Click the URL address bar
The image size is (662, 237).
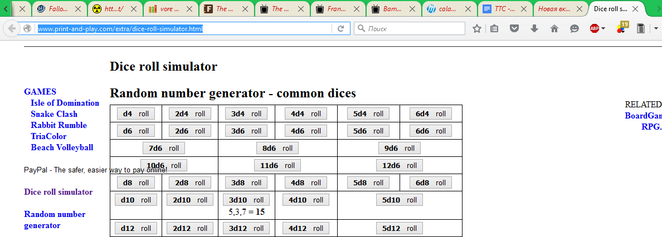tap(184, 29)
